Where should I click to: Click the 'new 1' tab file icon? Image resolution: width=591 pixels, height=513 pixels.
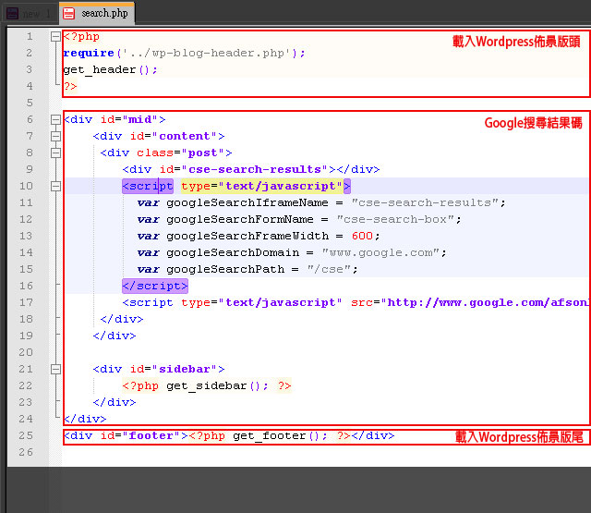12,14
